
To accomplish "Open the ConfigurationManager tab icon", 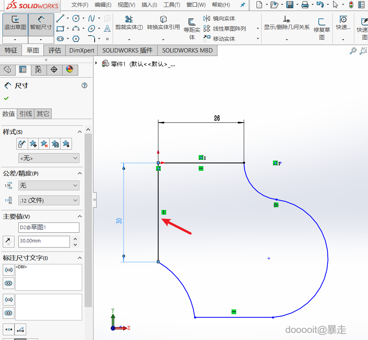I will (x=38, y=70).
